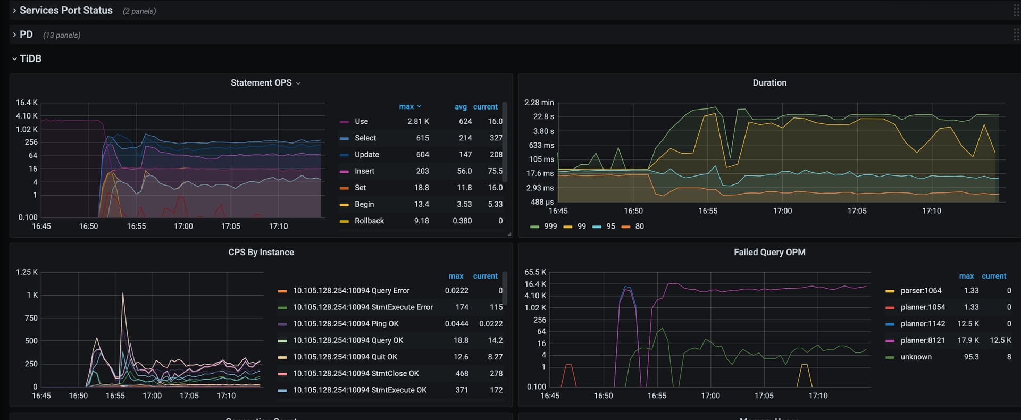Click the unknown series color marker
Image resolution: width=1021 pixels, height=420 pixels.
(890, 357)
